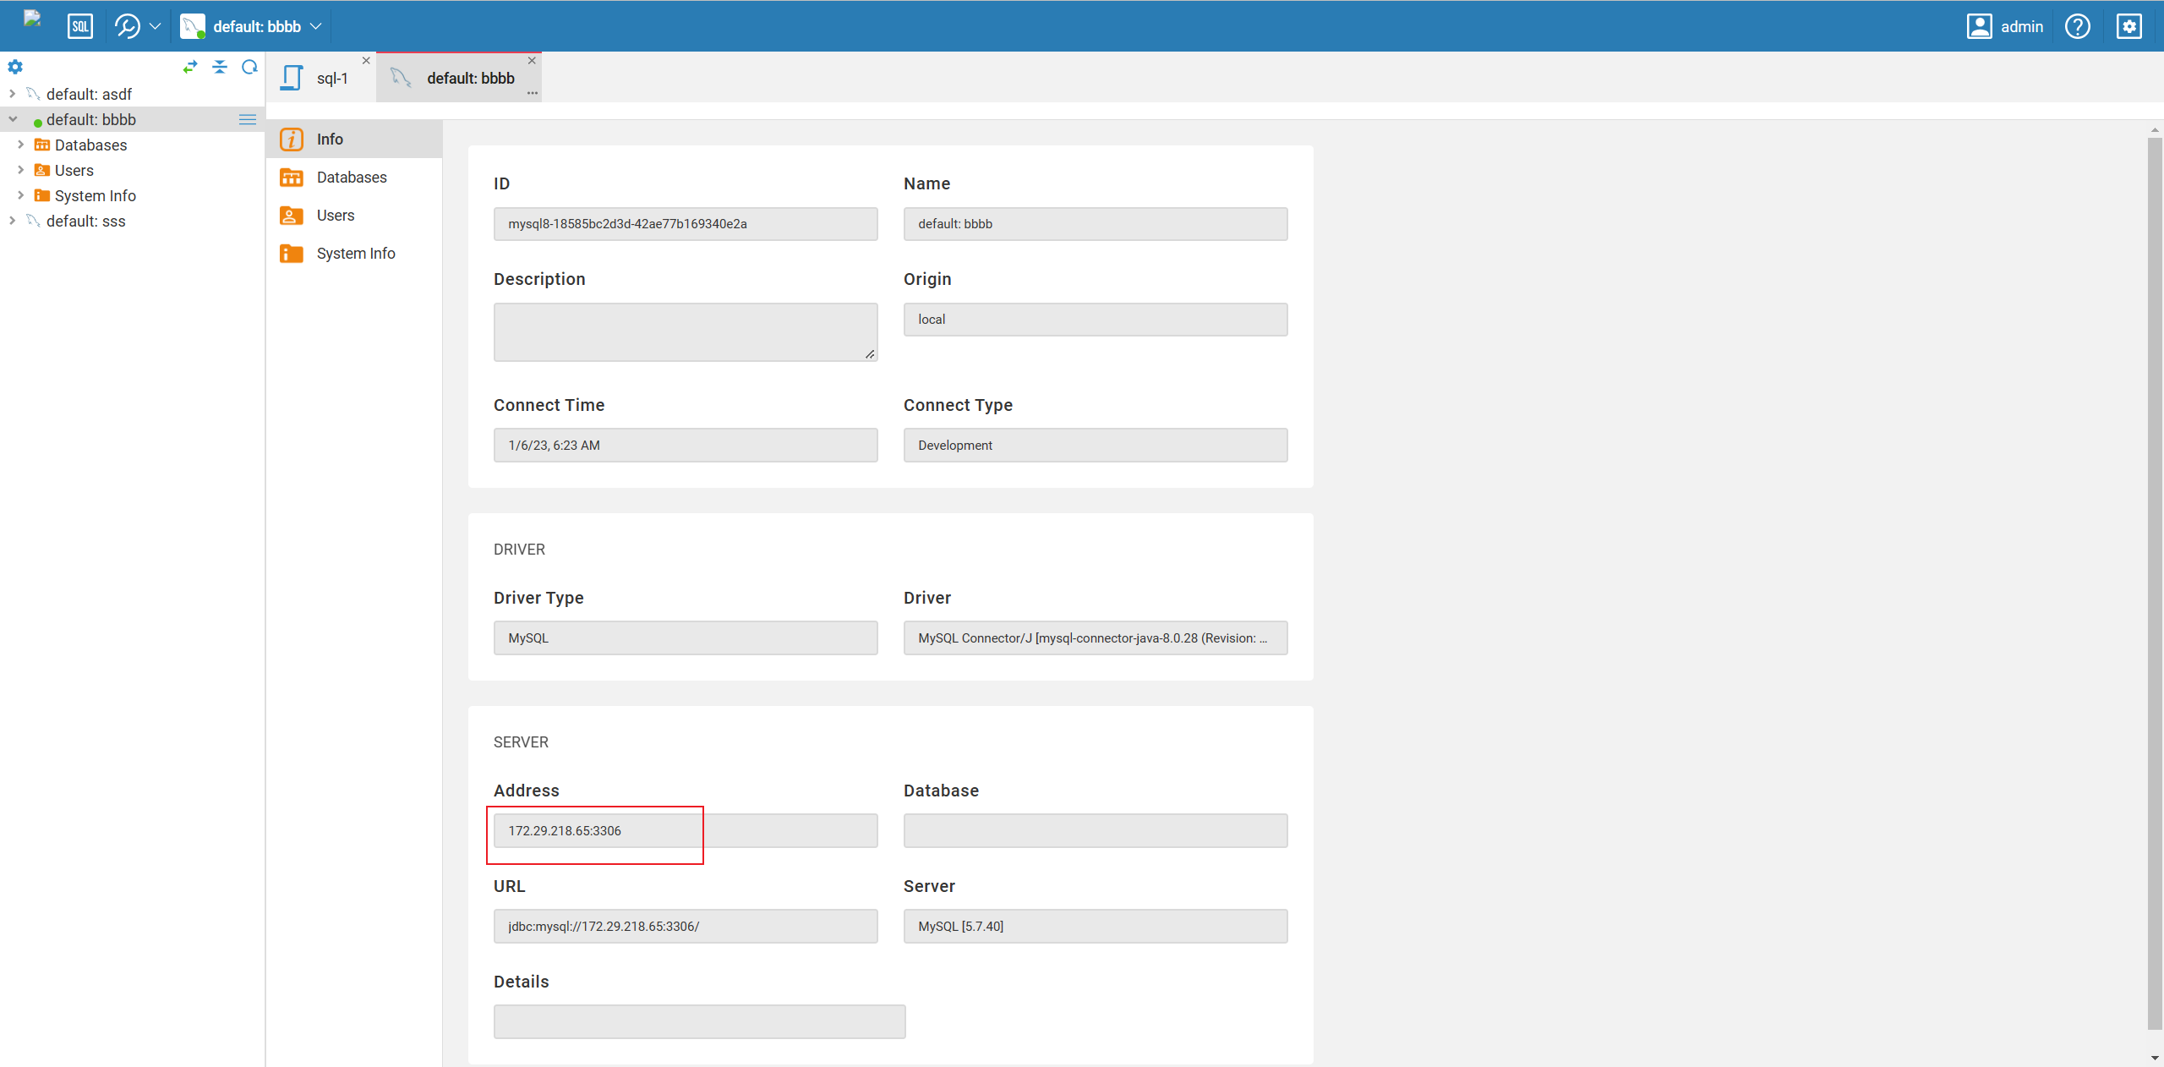The width and height of the screenshot is (2164, 1067).
Task: Open a new SQL editor from the top bar
Action: pos(80,25)
